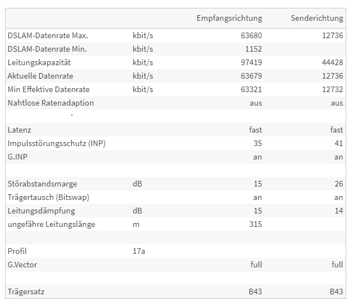Viewport: 353px width, 305px height.
Task: Click the DSLAM-Datenrate Min. value 1152
Action: (x=253, y=49)
